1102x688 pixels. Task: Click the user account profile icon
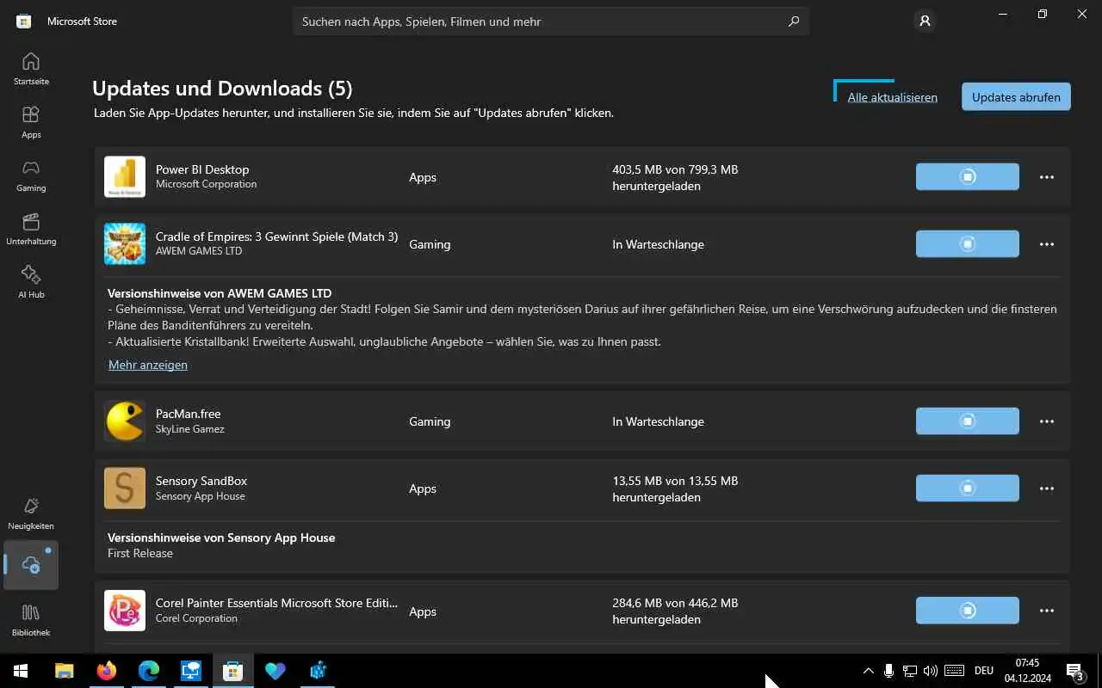pyautogui.click(x=926, y=21)
